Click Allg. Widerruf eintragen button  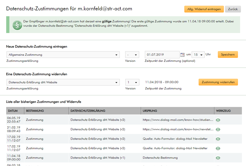[x=204, y=9]
